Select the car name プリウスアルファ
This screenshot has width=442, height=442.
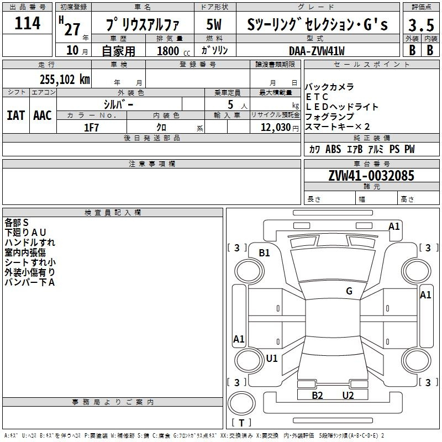point(143,24)
